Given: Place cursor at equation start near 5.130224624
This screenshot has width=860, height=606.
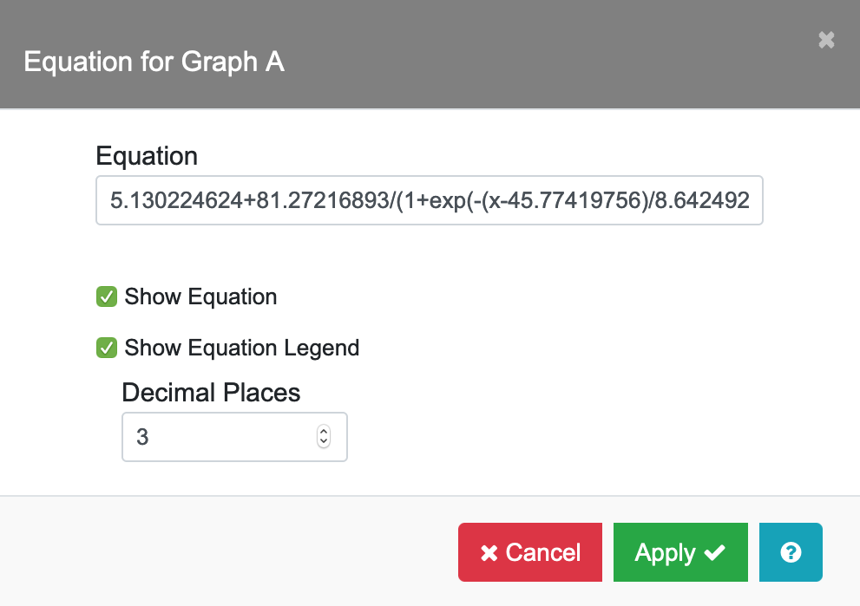Looking at the screenshot, I should (111, 201).
